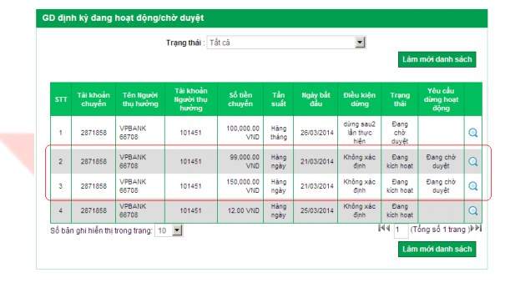Click Tần suất column header
The height and width of the screenshot is (303, 505).
point(278,99)
